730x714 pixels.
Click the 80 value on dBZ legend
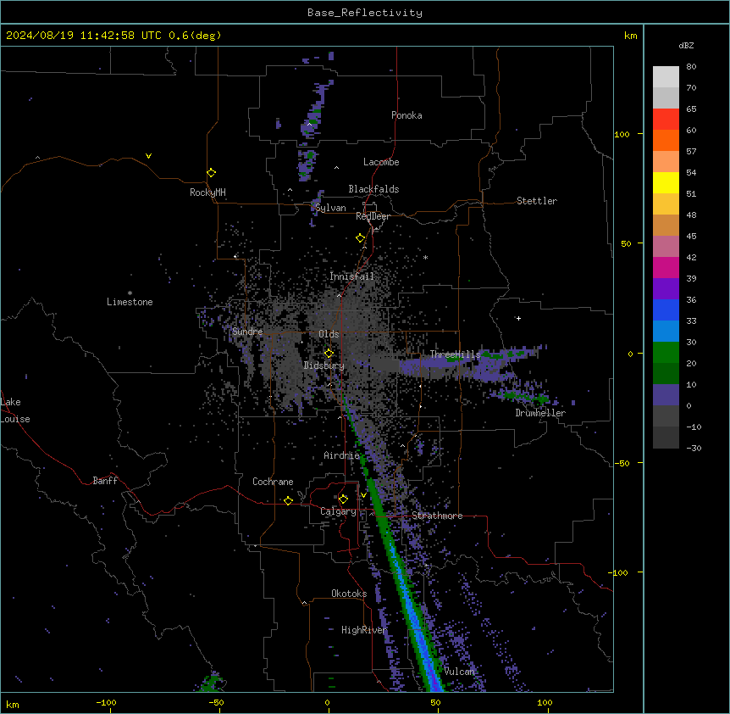[x=691, y=67]
